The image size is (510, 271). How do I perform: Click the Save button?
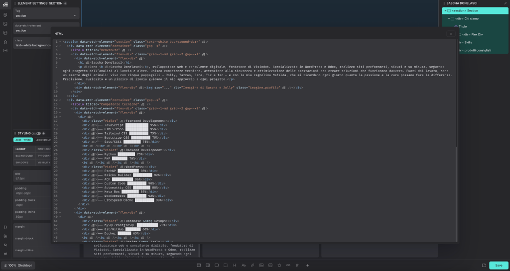pos(499,265)
